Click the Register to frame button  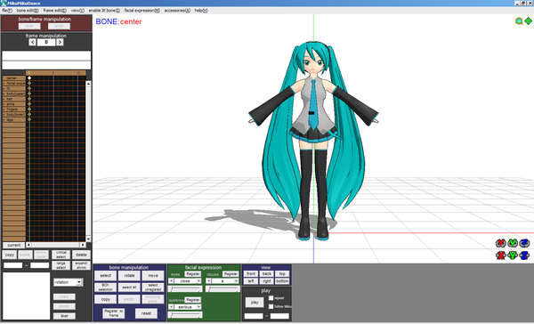pyautogui.click(x=113, y=313)
